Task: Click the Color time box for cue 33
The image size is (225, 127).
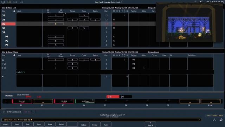Action: tap(84, 15)
